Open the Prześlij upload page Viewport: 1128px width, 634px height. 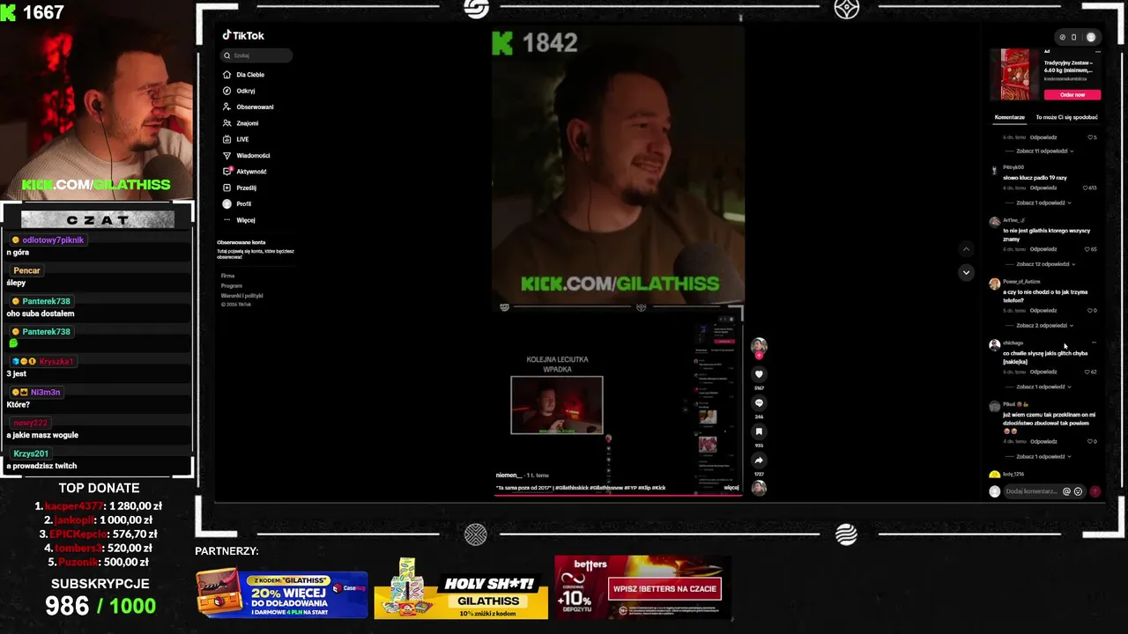click(x=240, y=188)
